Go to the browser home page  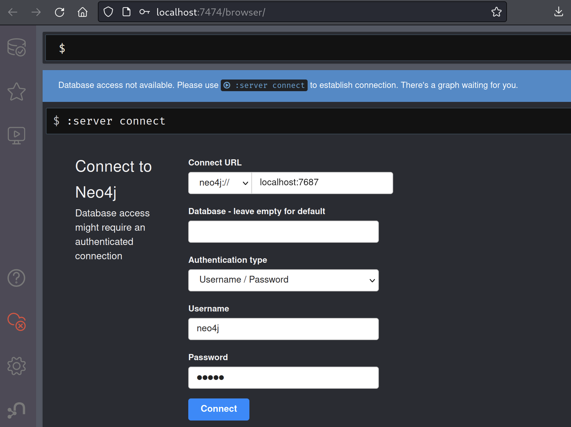tap(83, 12)
